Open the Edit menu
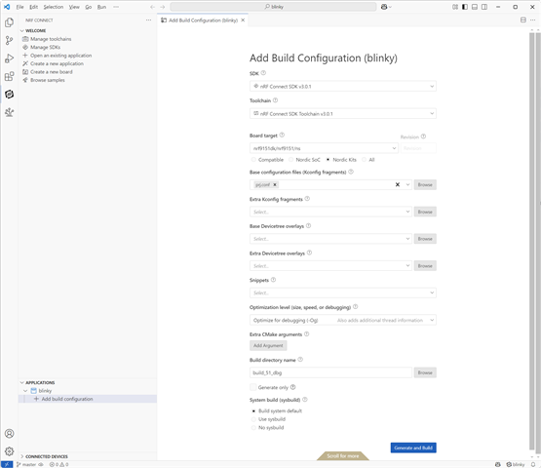Viewport: 541px width, 468px height. coord(33,7)
